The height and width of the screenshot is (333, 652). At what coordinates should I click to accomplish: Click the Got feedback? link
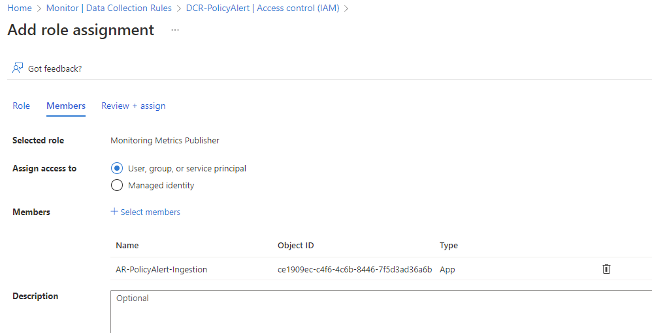55,68
